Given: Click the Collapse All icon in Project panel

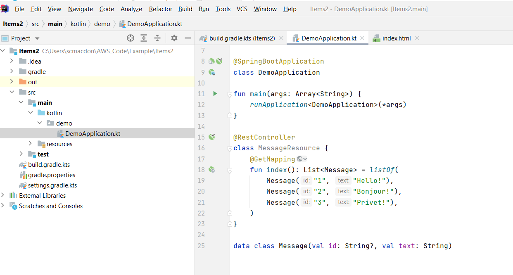Looking at the screenshot, I should pos(157,38).
